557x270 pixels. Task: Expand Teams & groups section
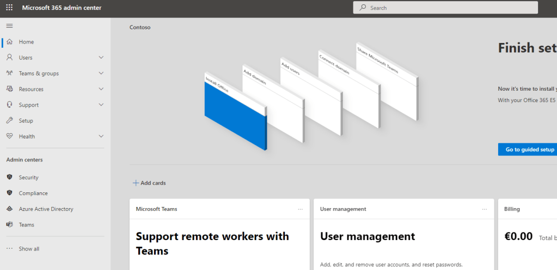pos(101,73)
